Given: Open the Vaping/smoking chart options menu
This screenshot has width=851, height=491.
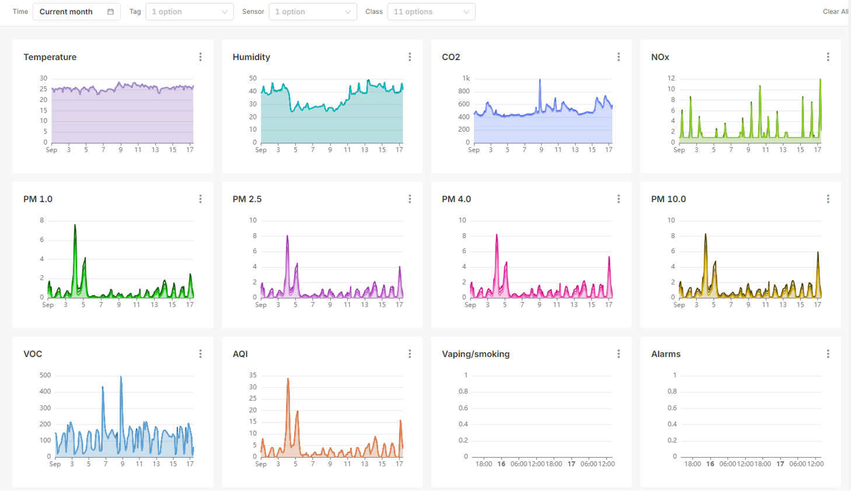Looking at the screenshot, I should point(619,354).
